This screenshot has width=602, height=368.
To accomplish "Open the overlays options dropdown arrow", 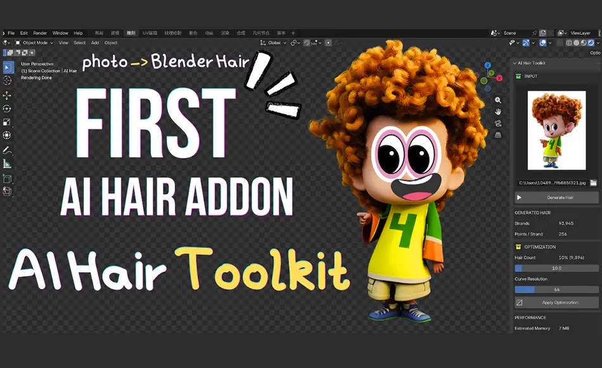I will (x=550, y=43).
